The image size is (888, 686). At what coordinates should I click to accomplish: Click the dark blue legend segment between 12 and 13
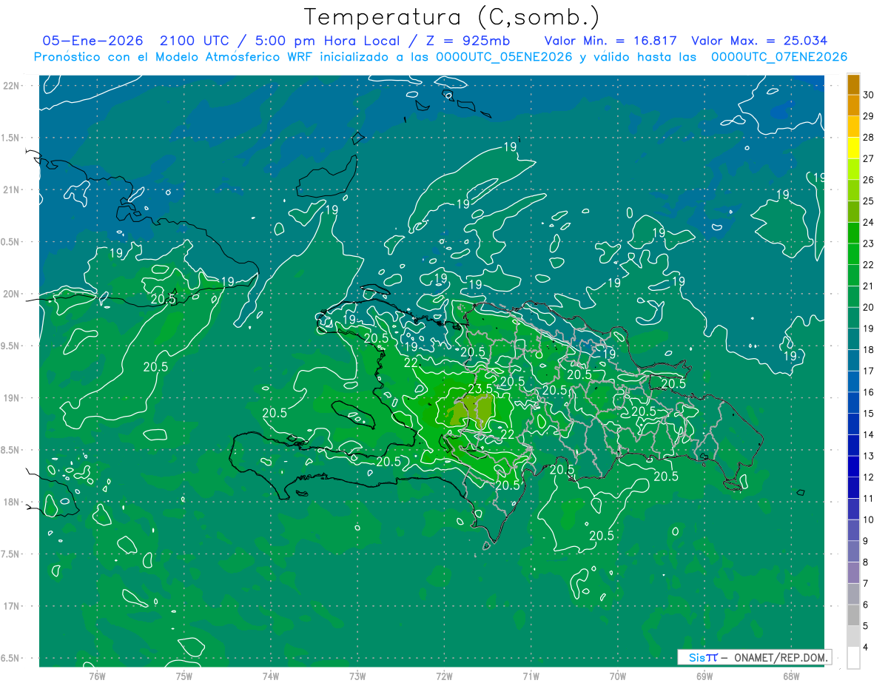point(853,466)
